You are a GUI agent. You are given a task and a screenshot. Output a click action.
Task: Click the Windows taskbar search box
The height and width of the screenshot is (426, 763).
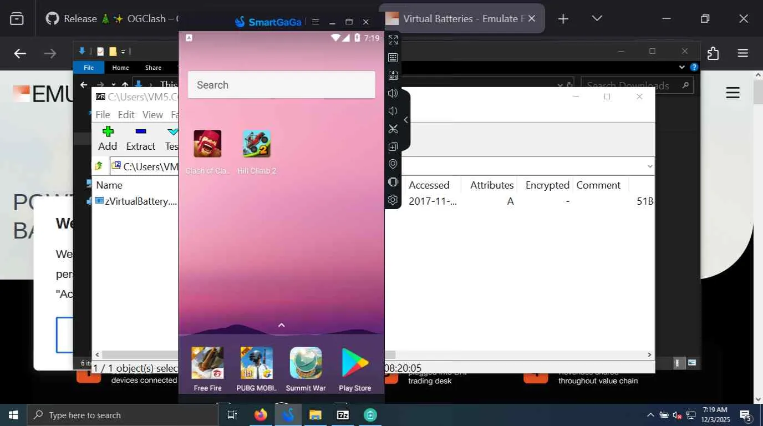pyautogui.click(x=123, y=415)
